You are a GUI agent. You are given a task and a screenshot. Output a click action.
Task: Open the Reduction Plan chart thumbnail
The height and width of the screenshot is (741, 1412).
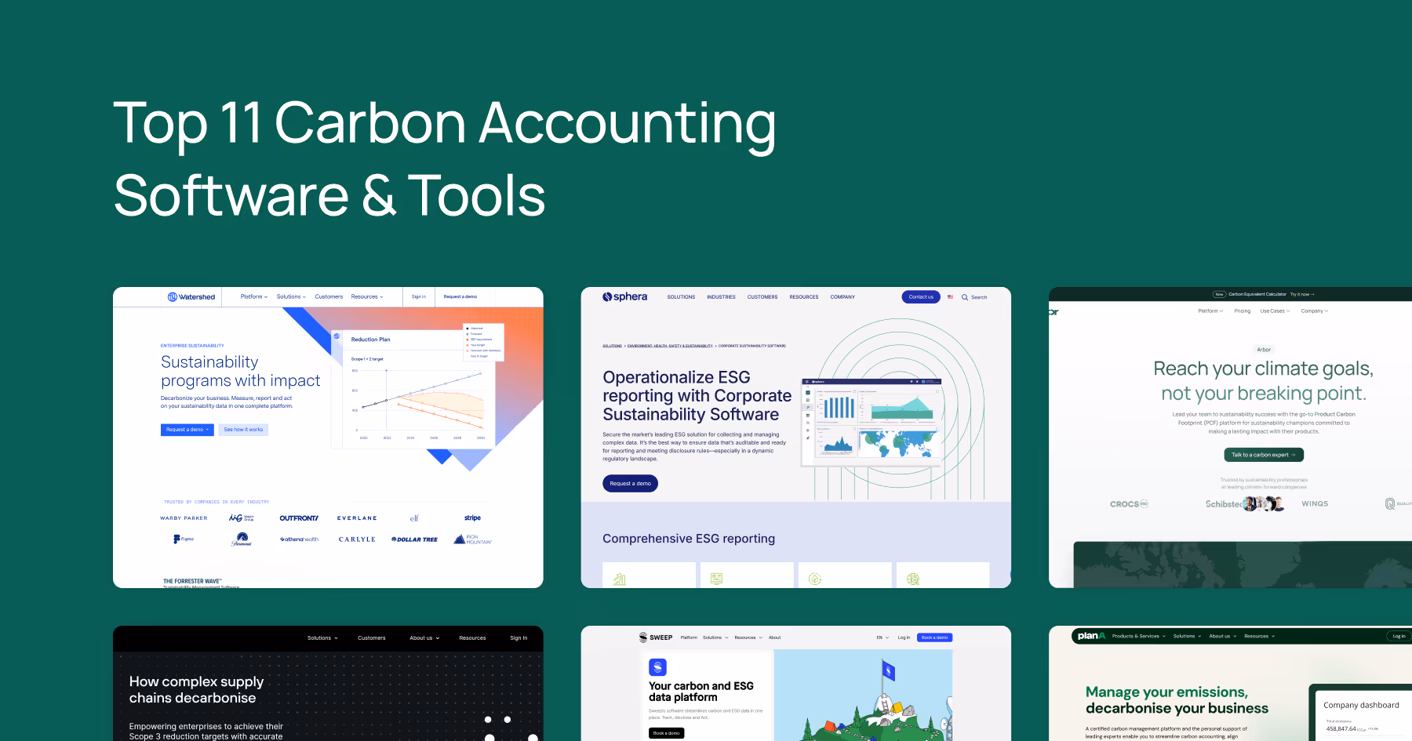[413, 389]
